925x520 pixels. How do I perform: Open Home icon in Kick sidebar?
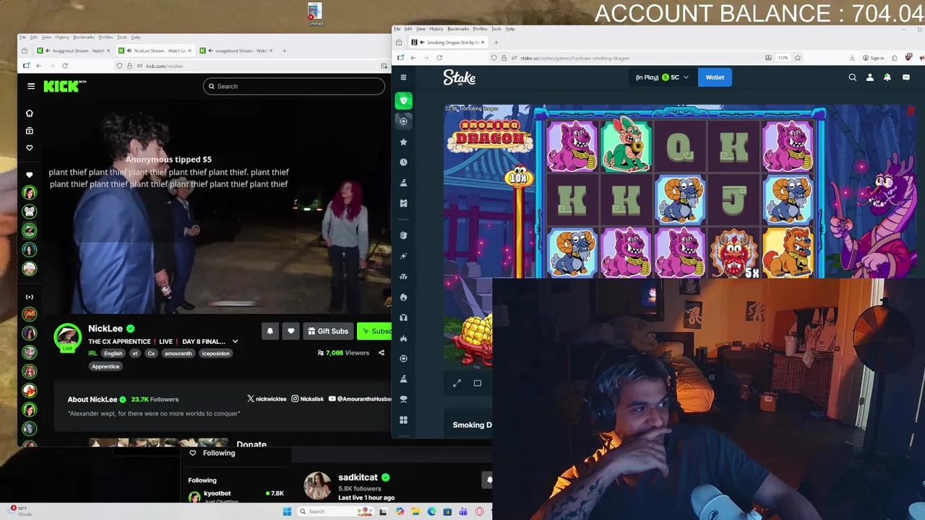click(x=30, y=113)
